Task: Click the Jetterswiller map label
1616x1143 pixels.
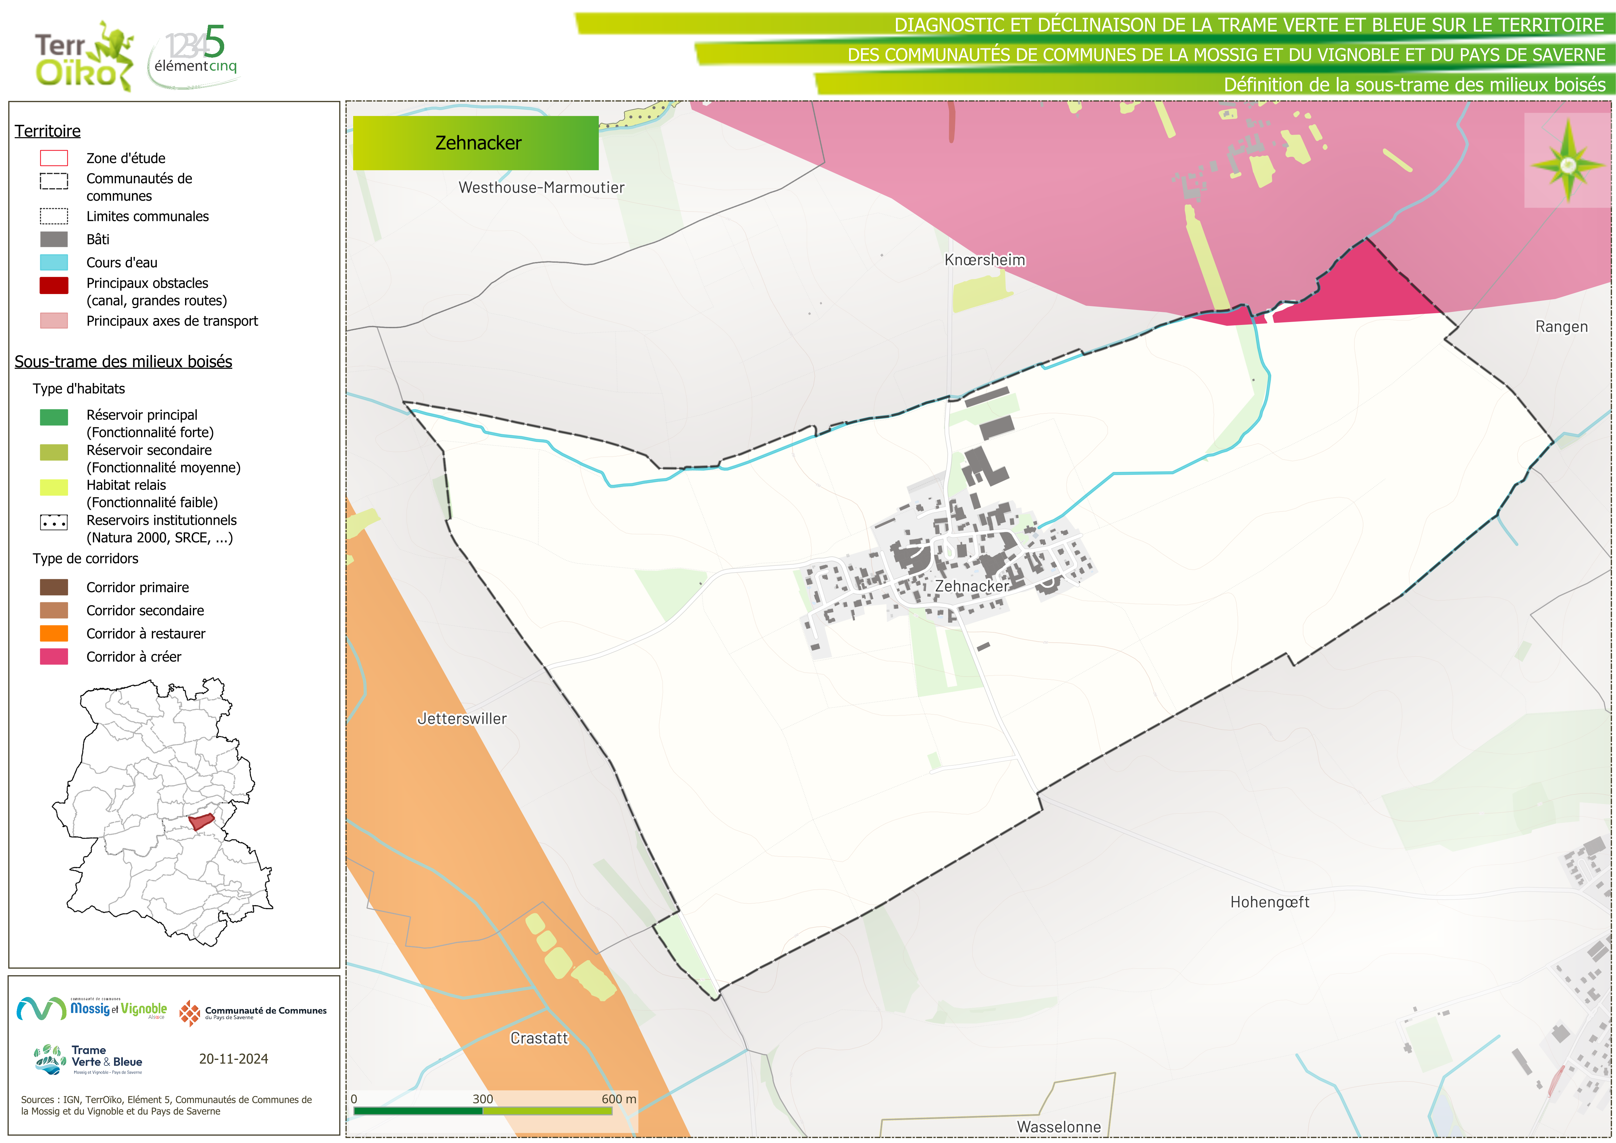Action: 462,718
